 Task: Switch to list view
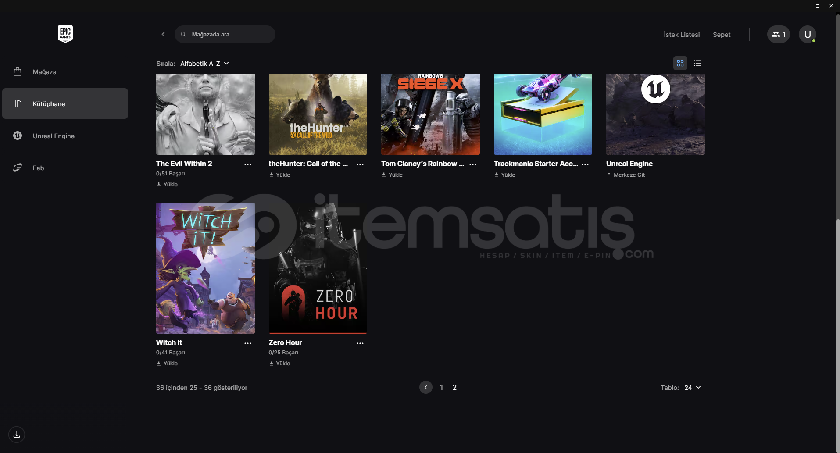[x=698, y=63]
